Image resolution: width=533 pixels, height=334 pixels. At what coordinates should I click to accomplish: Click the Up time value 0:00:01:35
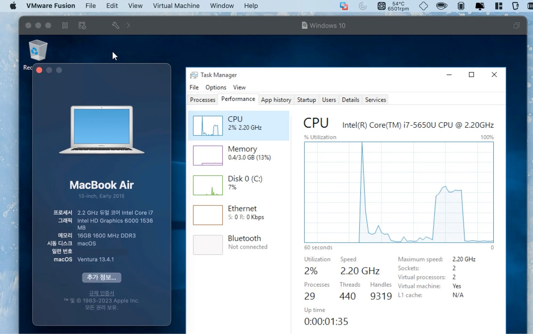tap(326, 321)
